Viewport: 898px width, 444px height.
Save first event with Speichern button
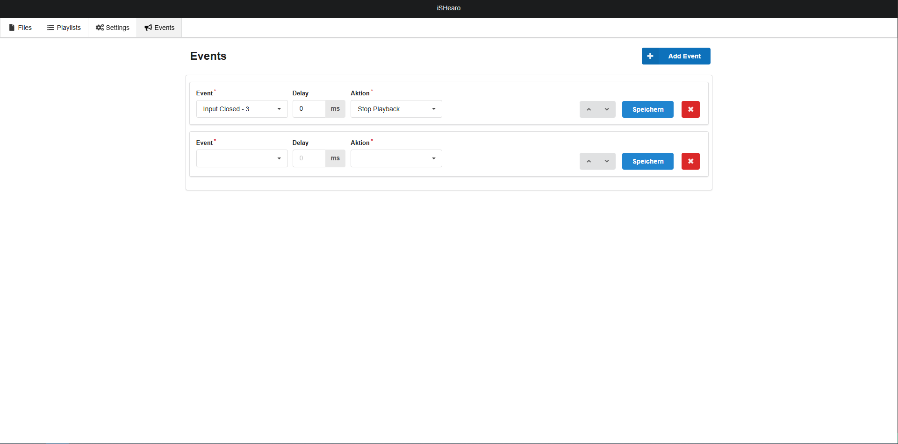coord(647,109)
